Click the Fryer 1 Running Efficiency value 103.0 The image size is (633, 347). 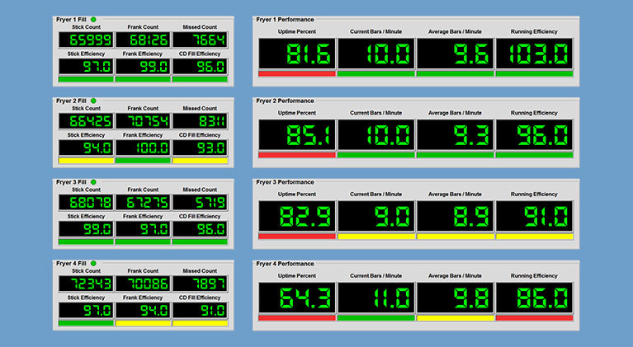point(534,54)
